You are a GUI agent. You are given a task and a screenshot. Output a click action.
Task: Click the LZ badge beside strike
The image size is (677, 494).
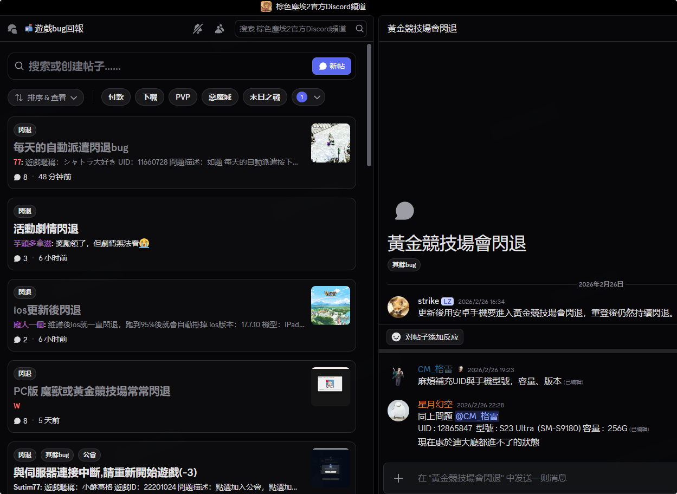(x=447, y=301)
